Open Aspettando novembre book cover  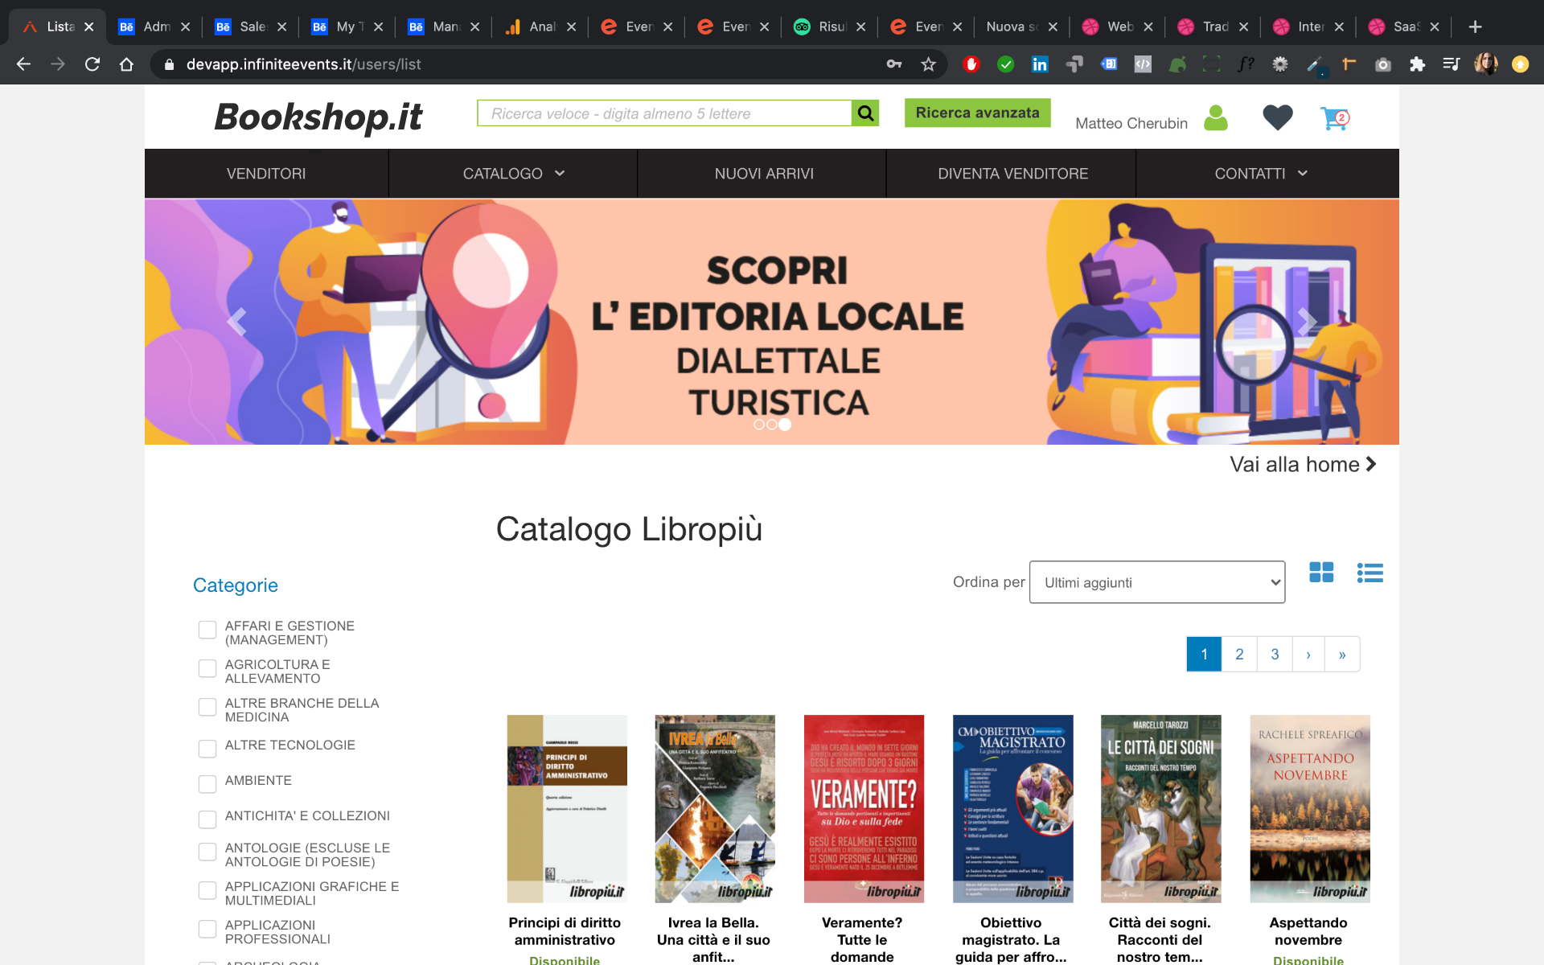click(x=1310, y=808)
